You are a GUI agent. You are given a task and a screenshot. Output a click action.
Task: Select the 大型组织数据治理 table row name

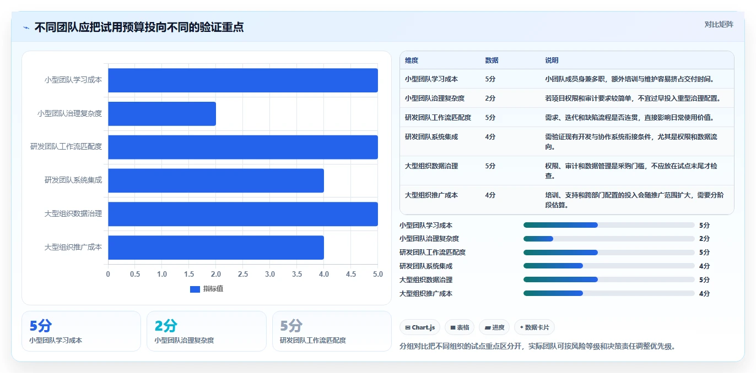431,166
